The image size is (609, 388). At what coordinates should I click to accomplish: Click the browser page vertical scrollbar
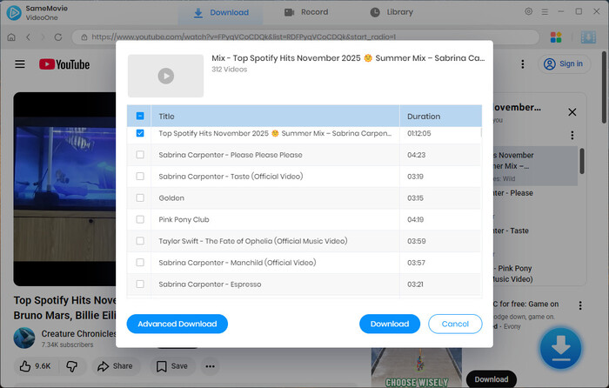(x=604, y=87)
